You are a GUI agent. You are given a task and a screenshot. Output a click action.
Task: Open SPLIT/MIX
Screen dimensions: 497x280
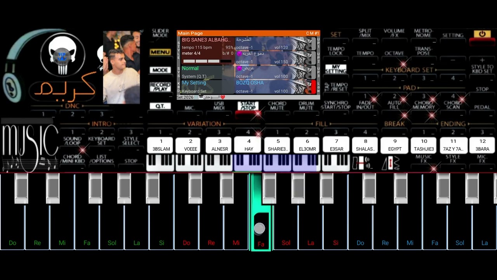point(365,33)
